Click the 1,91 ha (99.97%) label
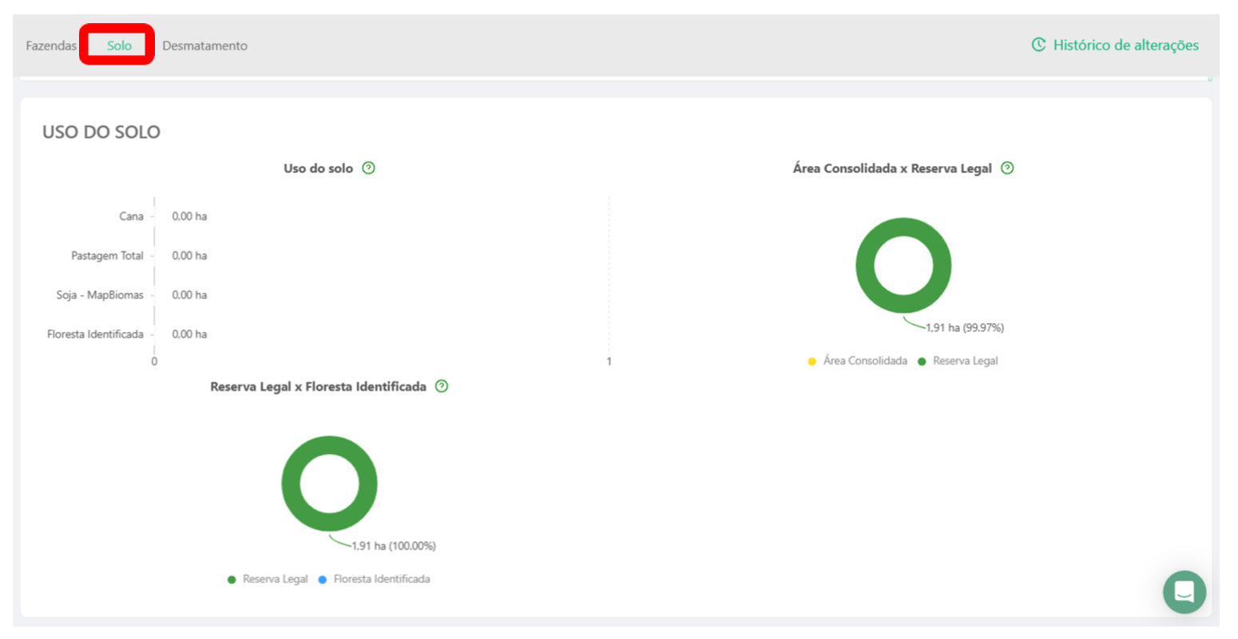 pos(965,328)
